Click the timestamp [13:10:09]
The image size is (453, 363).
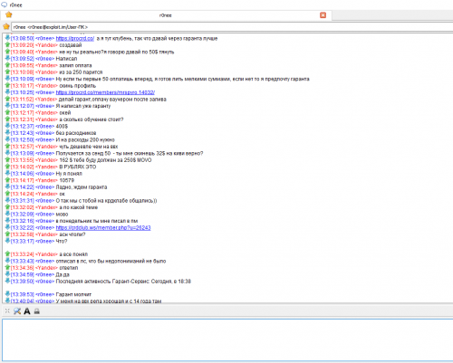click(x=23, y=79)
